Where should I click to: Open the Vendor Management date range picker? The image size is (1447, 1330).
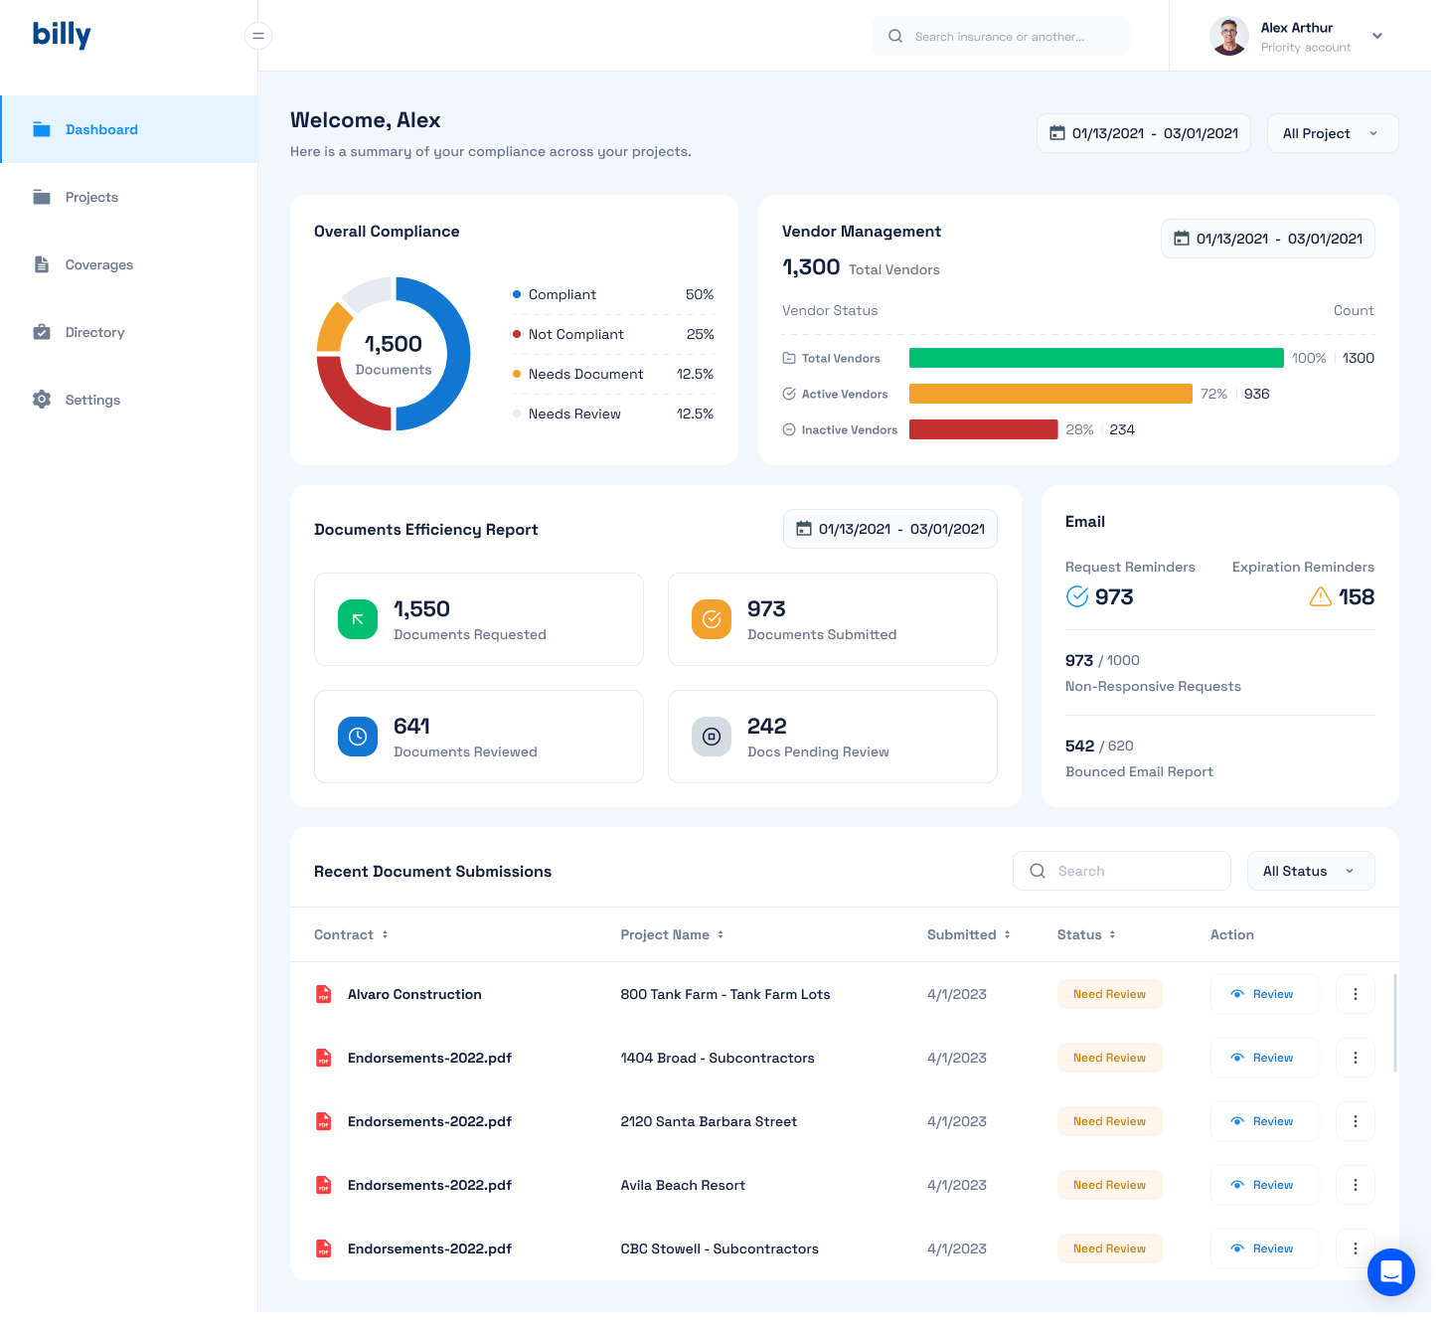(x=1268, y=239)
